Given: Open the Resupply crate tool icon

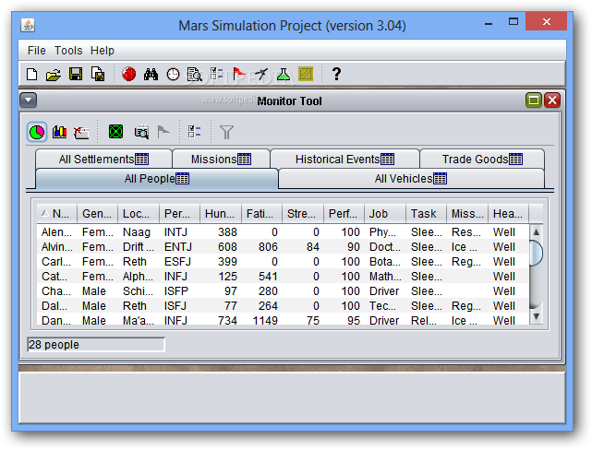Looking at the screenshot, I should tap(306, 74).
